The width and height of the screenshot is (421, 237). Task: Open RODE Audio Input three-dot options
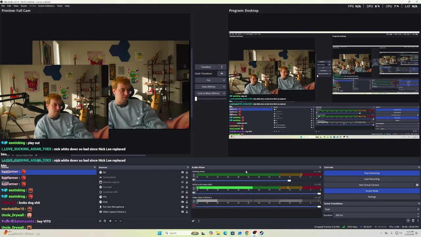194,188
